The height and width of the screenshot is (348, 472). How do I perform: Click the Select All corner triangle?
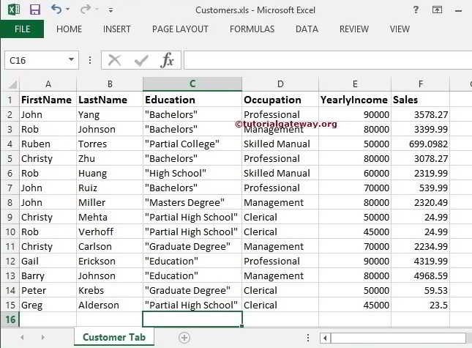pos(12,84)
